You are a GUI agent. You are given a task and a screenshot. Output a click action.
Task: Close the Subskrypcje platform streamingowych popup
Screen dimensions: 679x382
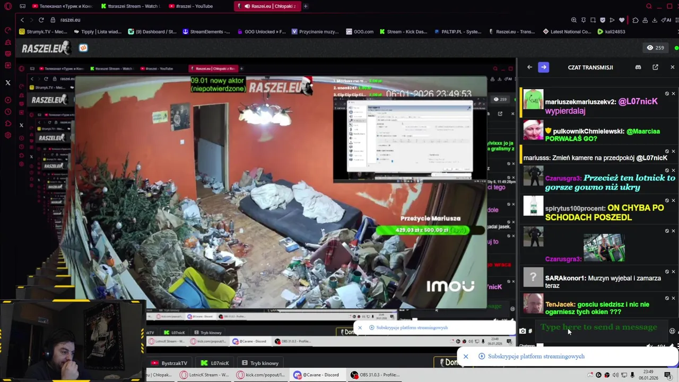coord(466,357)
